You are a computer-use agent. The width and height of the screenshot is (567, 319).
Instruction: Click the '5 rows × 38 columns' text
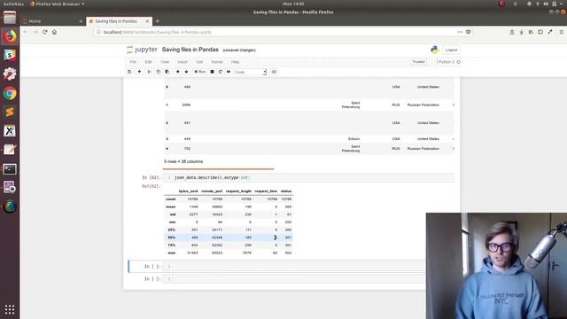click(183, 161)
